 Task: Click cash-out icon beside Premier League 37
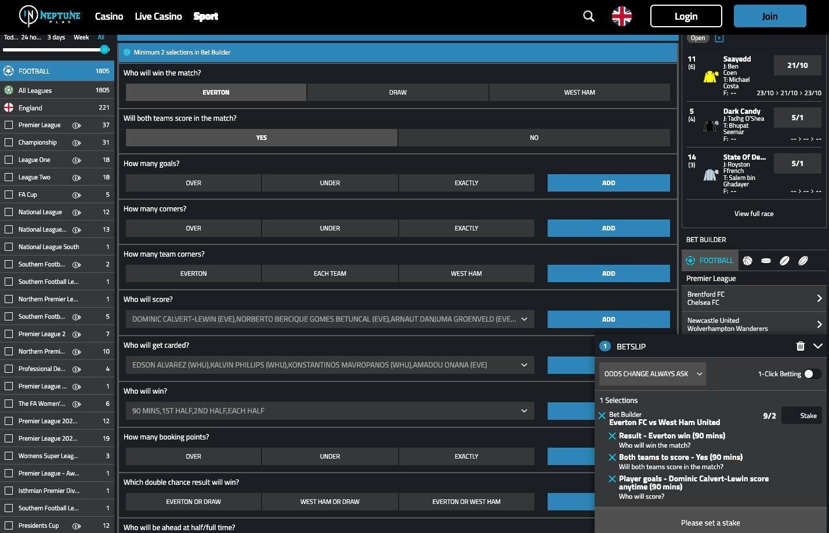coord(77,125)
